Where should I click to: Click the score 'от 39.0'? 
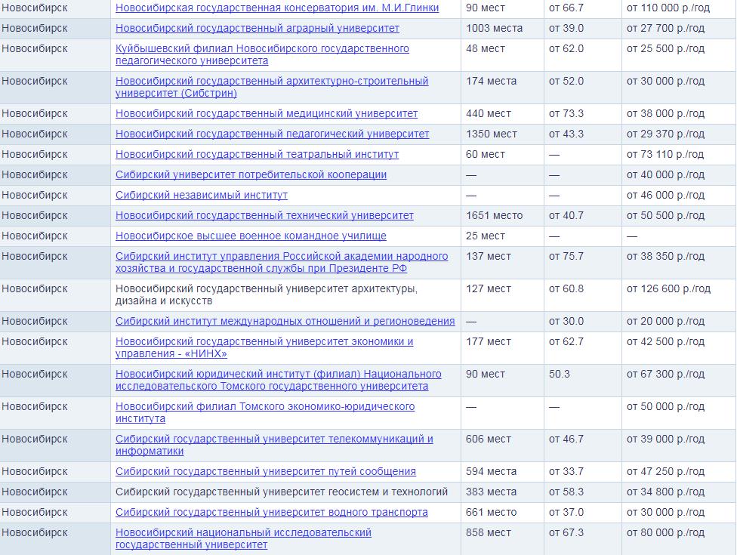tap(566, 28)
